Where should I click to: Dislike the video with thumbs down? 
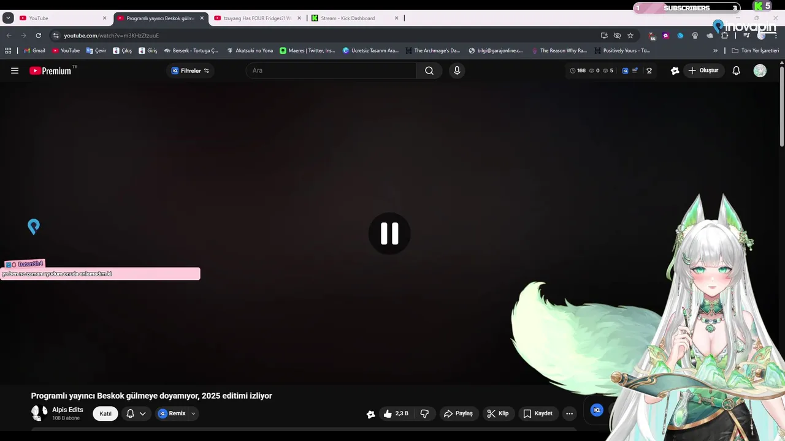(x=424, y=413)
